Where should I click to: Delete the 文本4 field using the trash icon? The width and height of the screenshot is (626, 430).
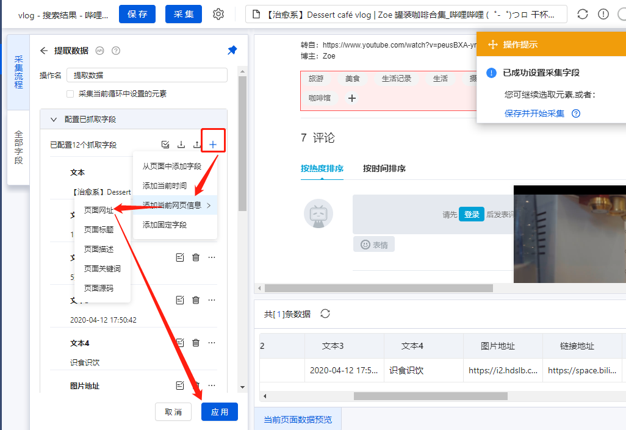[x=195, y=343]
